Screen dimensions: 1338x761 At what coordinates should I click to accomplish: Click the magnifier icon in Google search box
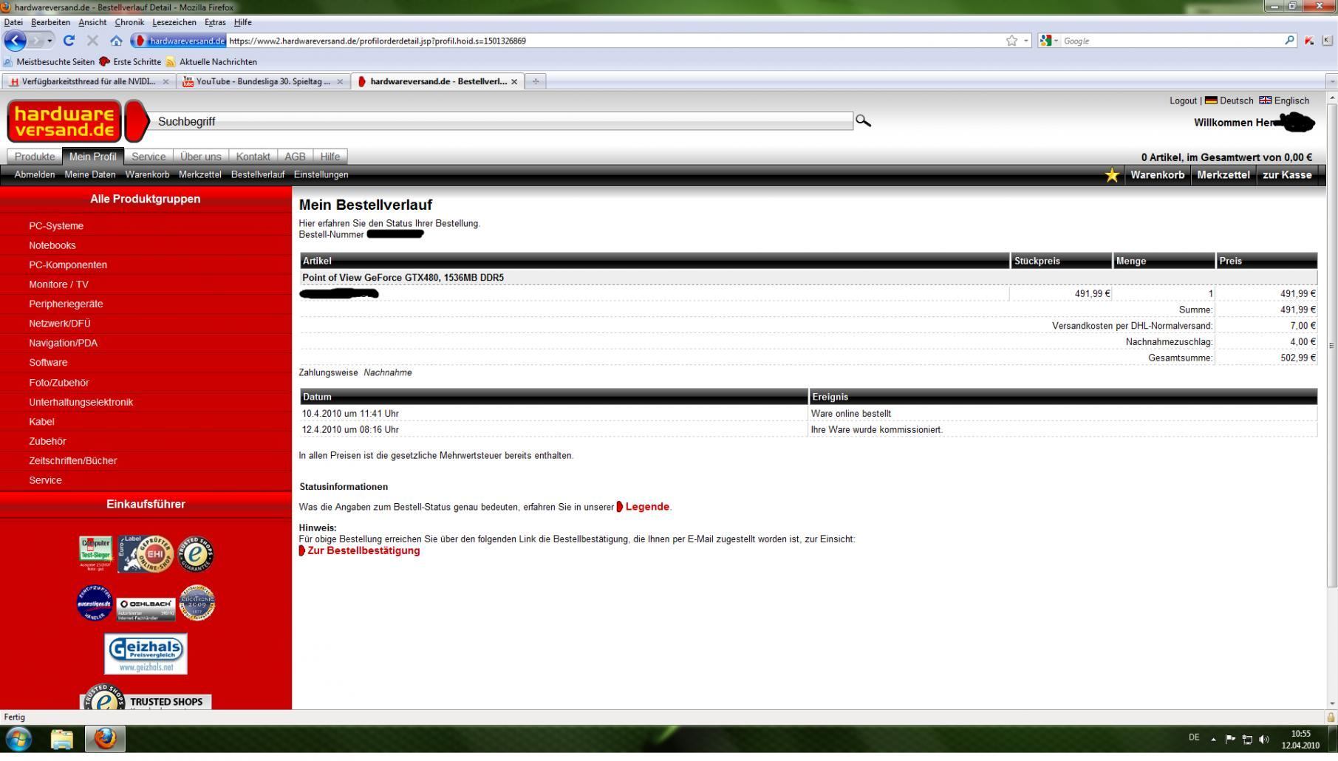coord(1290,41)
